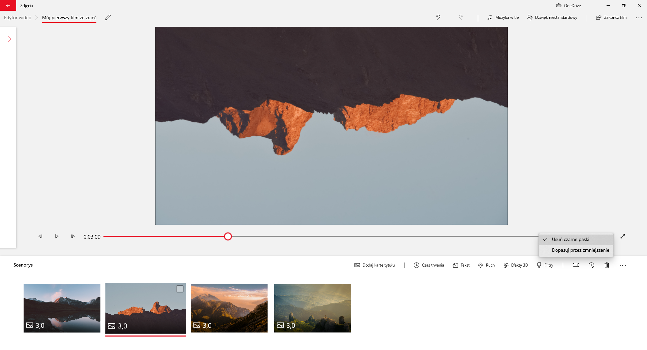Go to 'Edytor wideo' breadcrumb
The image size is (647, 350).
[x=18, y=17]
